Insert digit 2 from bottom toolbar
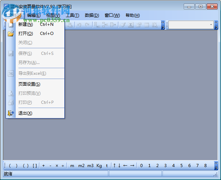221x180 pixels. (157, 166)
